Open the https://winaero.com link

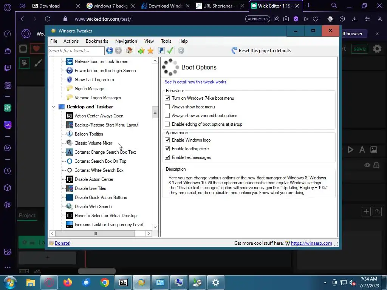click(311, 243)
